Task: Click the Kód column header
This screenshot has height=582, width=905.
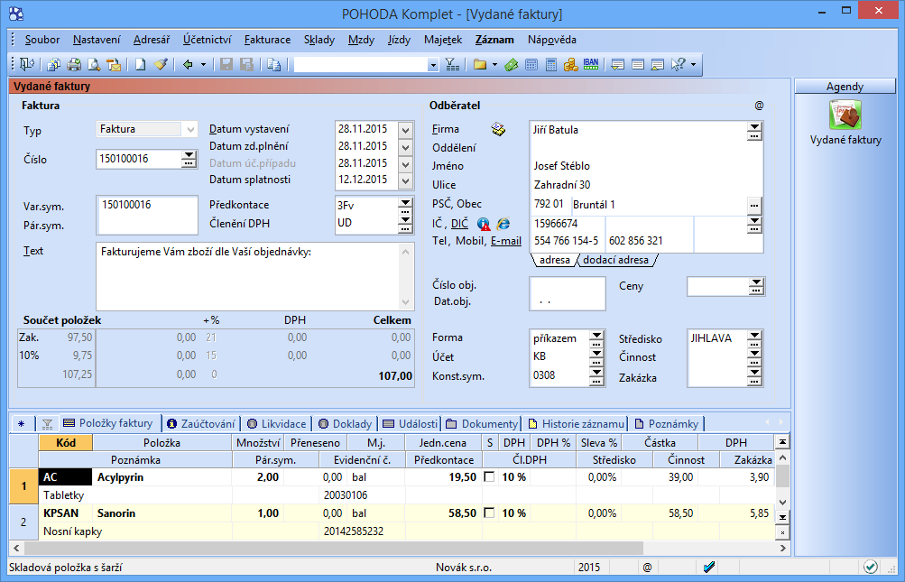Action: point(66,443)
